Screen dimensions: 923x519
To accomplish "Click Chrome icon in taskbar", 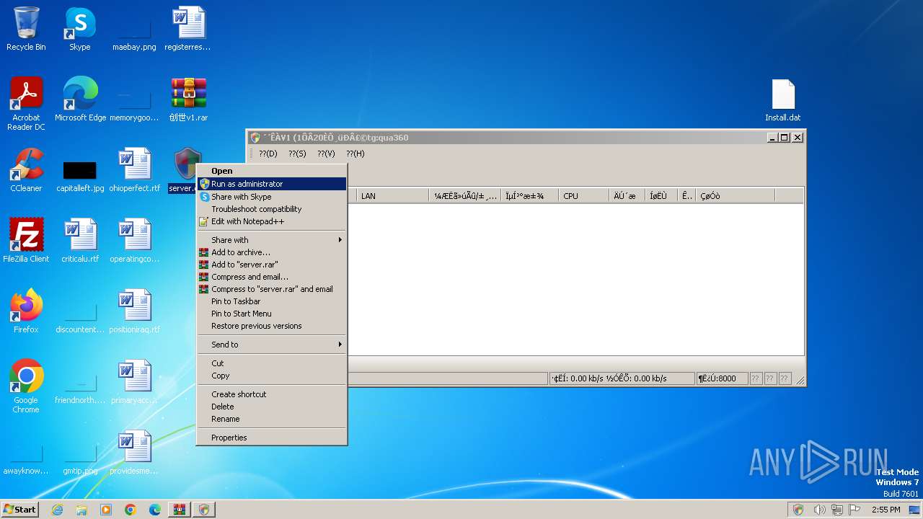I will (x=131, y=510).
